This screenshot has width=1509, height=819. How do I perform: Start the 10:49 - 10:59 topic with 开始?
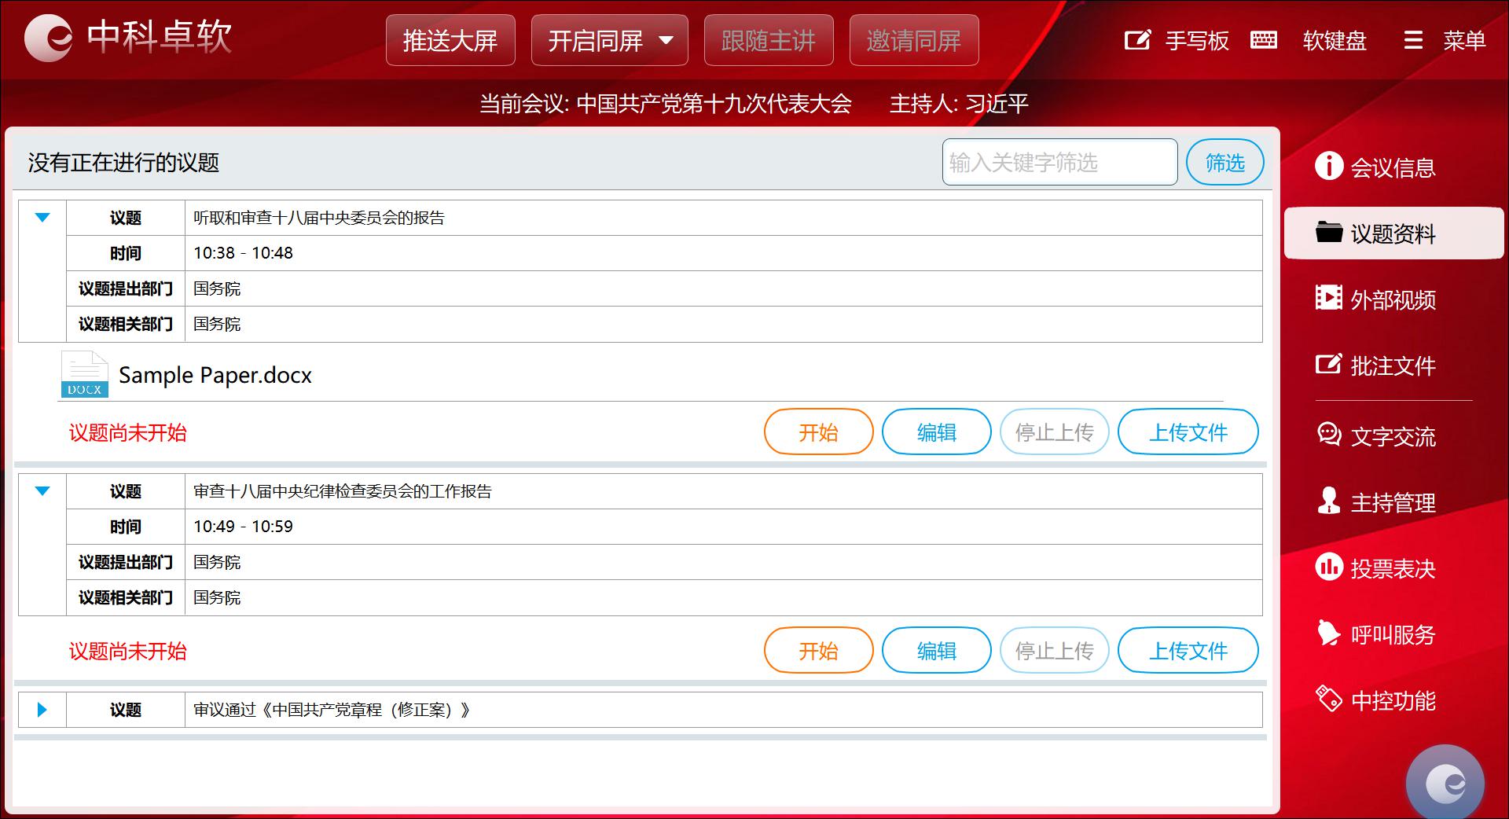[x=819, y=650]
